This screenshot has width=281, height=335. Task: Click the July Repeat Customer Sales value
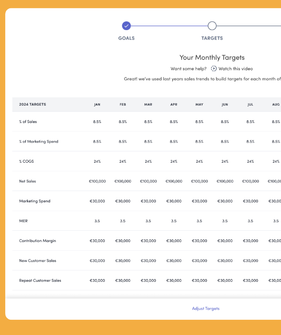250,280
